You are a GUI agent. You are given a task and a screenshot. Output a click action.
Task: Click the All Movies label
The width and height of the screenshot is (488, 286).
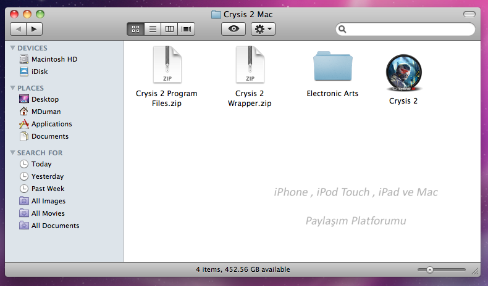(48, 213)
